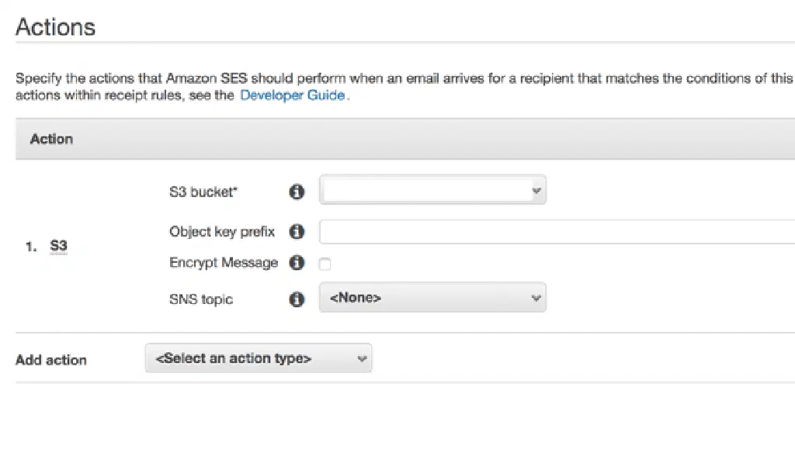Click the SNS topic field label
Image resolution: width=795 pixels, height=449 pixels.
(200, 299)
